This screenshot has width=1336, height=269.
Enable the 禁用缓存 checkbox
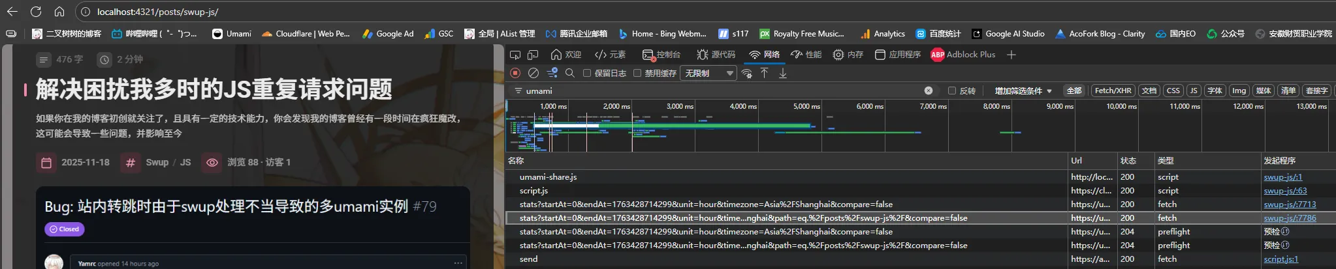click(x=637, y=73)
